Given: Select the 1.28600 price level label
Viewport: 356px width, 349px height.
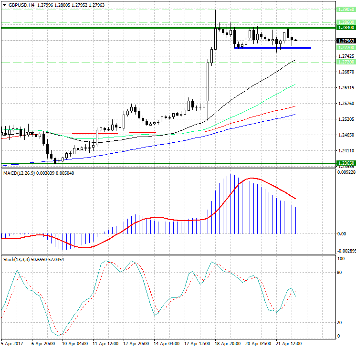Looking at the screenshot, I should 346,22.
